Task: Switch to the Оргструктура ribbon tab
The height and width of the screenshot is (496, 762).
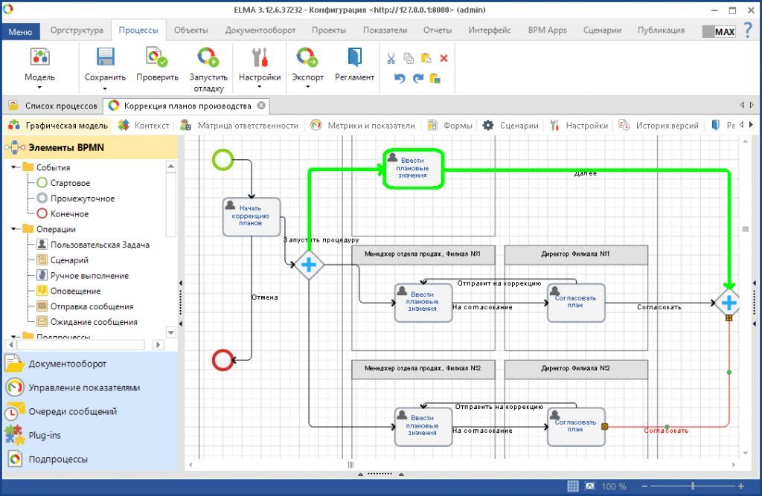Action: (x=77, y=30)
